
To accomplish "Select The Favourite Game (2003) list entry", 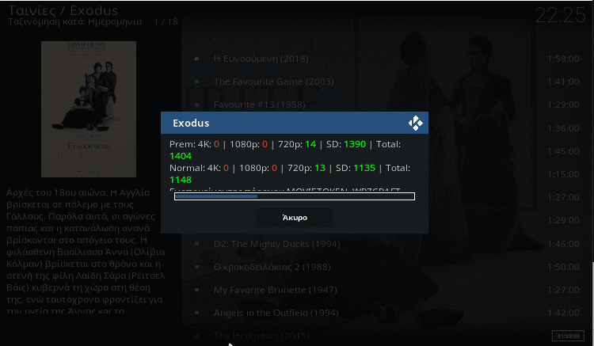I will click(273, 82).
